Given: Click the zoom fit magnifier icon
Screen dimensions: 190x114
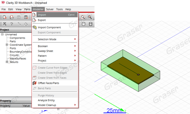Looking at the screenshot, I should (83, 17).
